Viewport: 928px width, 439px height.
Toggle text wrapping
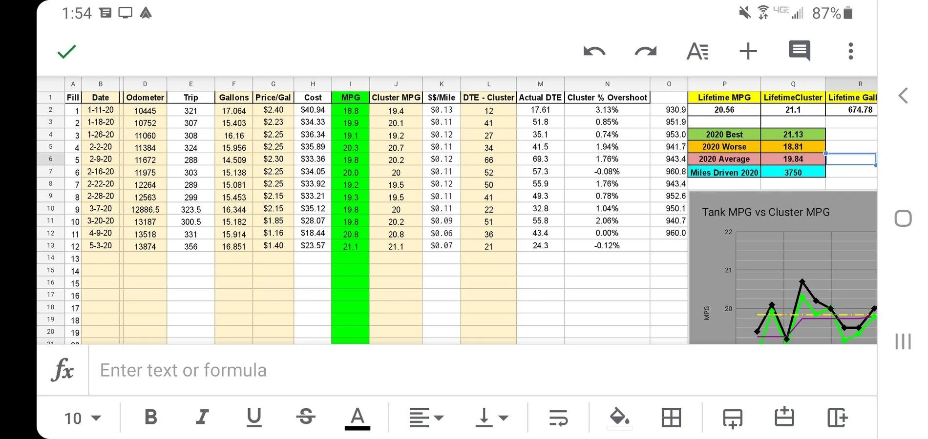pyautogui.click(x=558, y=418)
